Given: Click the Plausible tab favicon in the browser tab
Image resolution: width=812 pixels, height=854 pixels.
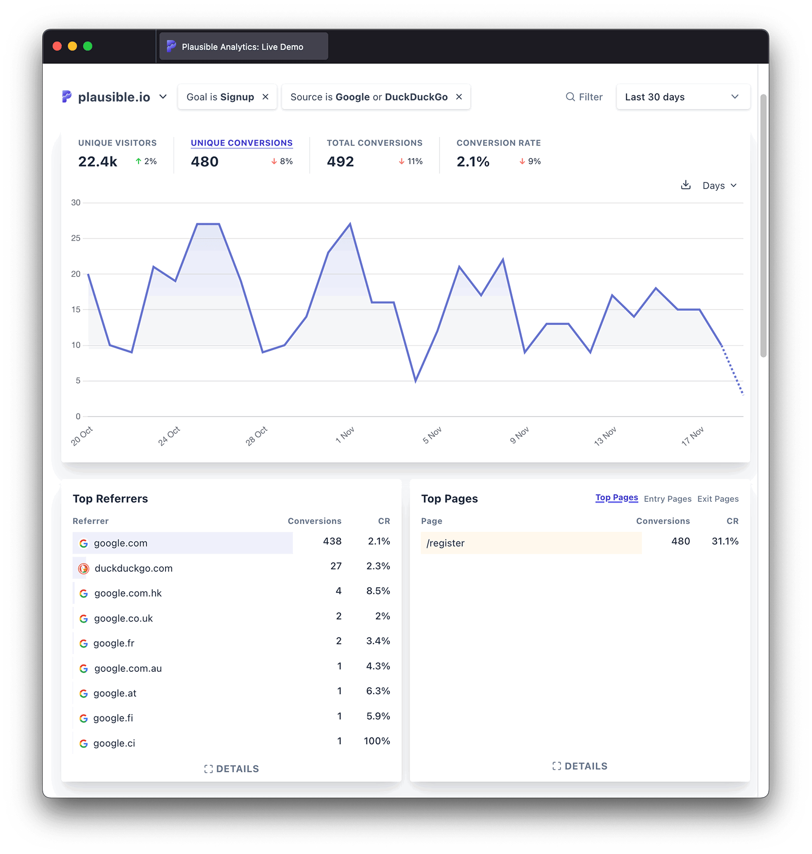Looking at the screenshot, I should pyautogui.click(x=171, y=46).
